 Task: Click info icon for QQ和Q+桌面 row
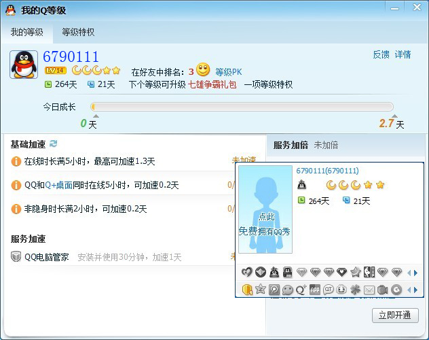tap(16, 185)
